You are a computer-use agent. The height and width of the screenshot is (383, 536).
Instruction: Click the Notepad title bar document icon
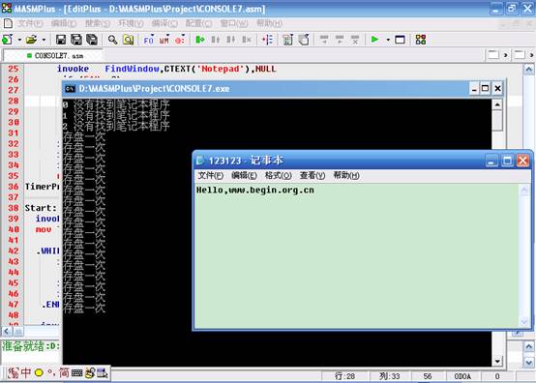(200, 160)
